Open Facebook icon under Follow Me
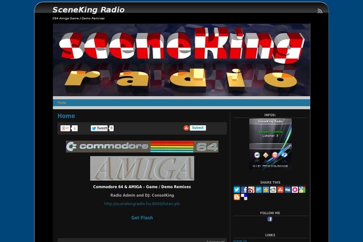363x242 pixels. click(270, 219)
